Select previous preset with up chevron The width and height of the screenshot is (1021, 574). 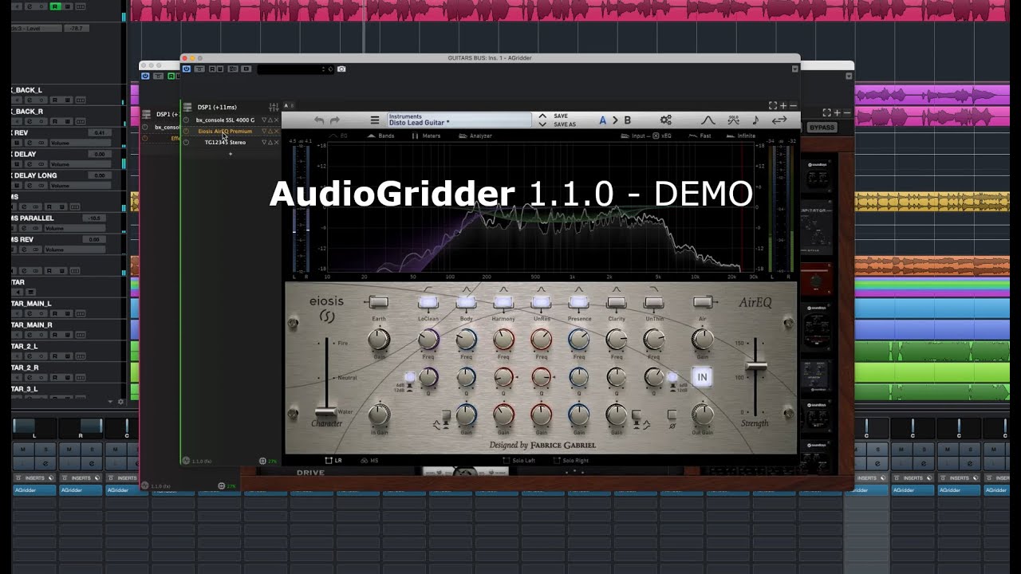(542, 116)
